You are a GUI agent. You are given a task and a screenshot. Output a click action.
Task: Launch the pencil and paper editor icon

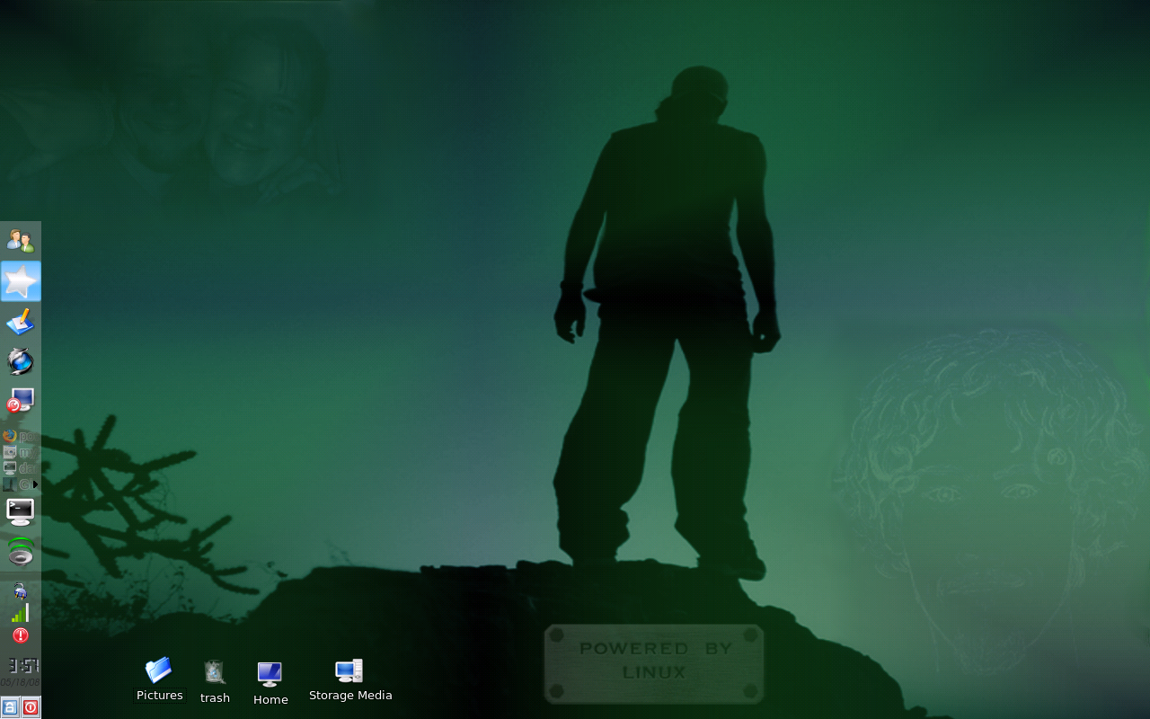tap(20, 322)
